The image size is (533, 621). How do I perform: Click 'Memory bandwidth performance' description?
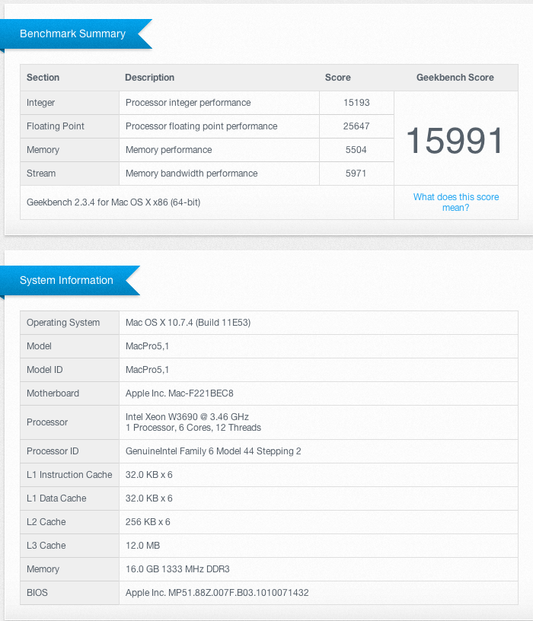point(191,173)
